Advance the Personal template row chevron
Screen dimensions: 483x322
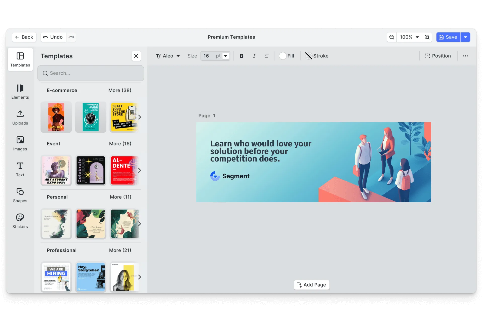[x=140, y=224]
